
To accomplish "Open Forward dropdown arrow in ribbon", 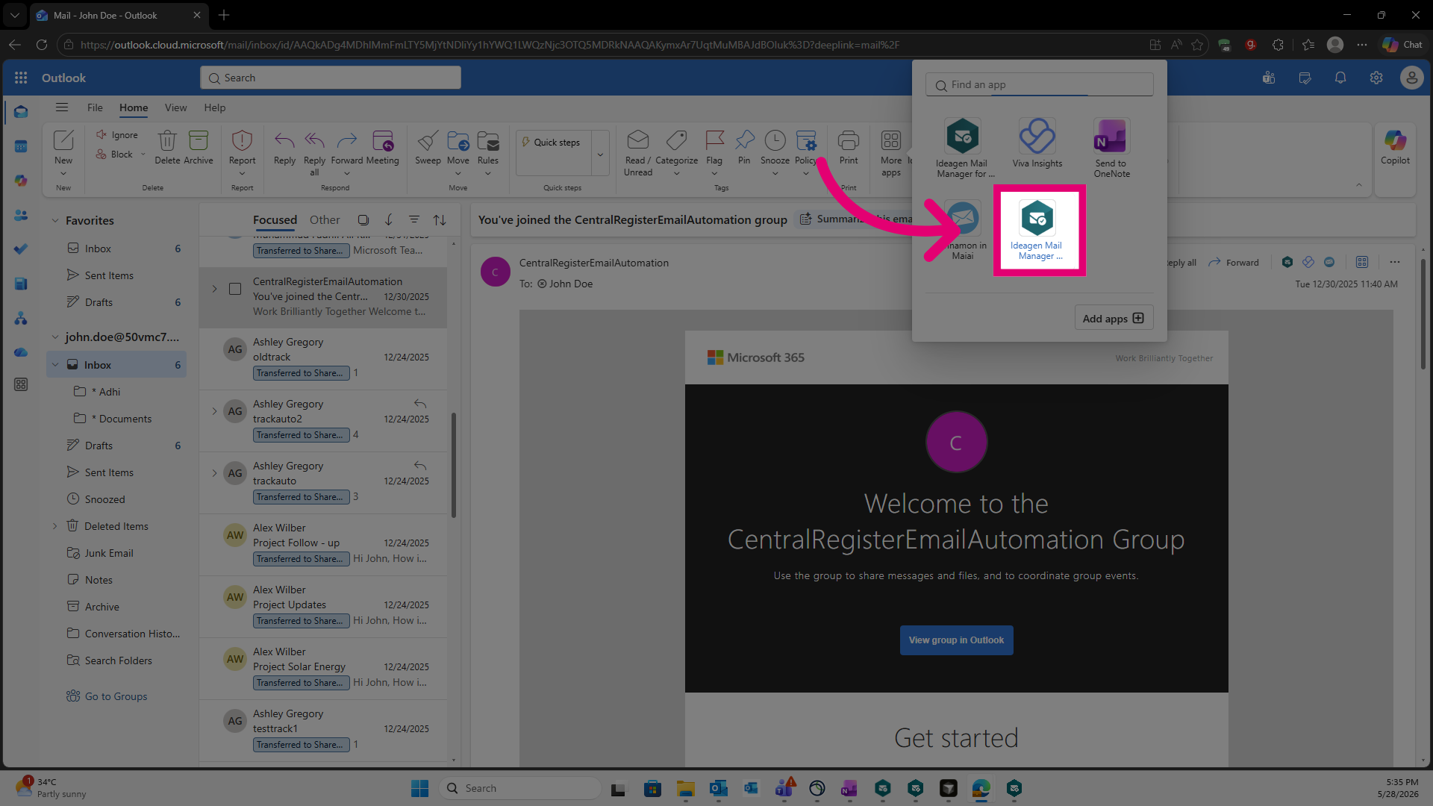I will click(x=347, y=174).
